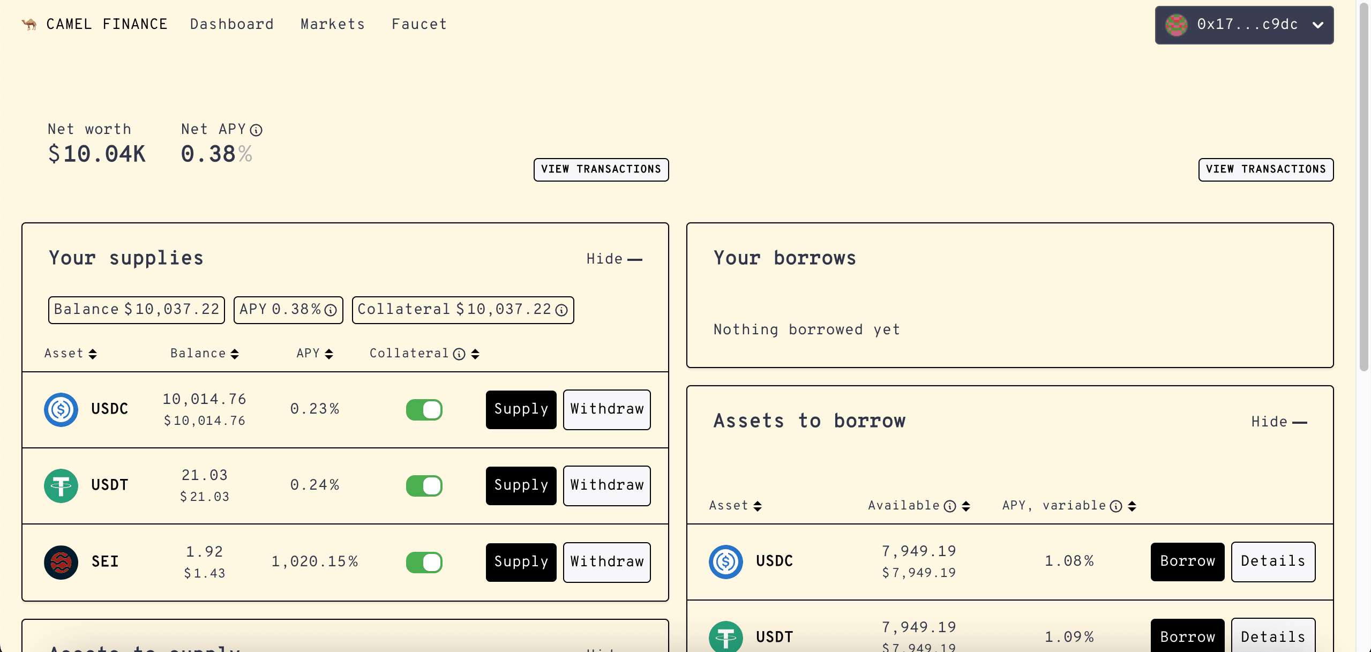
Task: Open the 0x17...c9dc wallet dropdown
Action: pyautogui.click(x=1244, y=25)
